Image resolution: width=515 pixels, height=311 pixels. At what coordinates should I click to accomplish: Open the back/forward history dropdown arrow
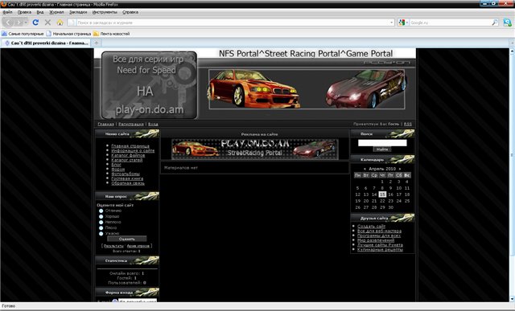26,23
